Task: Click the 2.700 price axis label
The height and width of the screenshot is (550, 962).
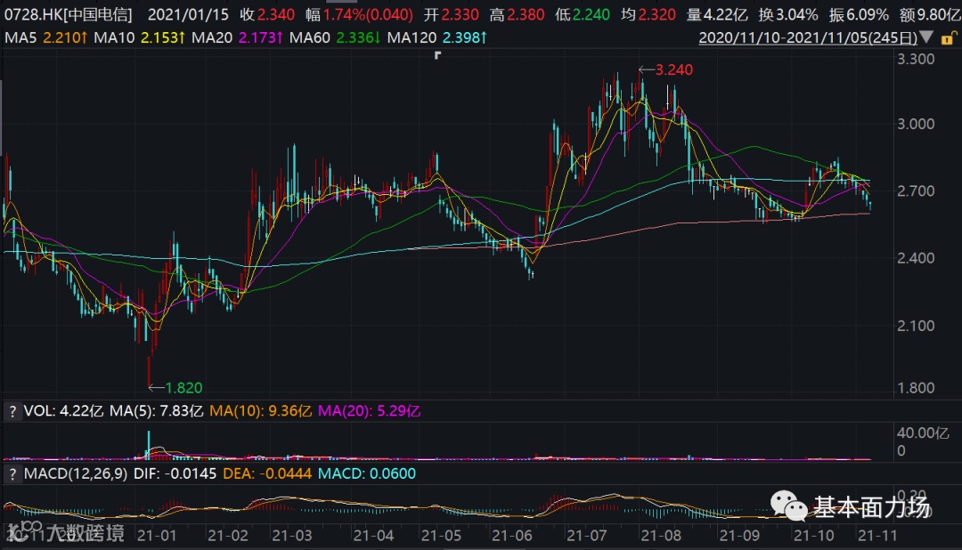Action: (916, 190)
